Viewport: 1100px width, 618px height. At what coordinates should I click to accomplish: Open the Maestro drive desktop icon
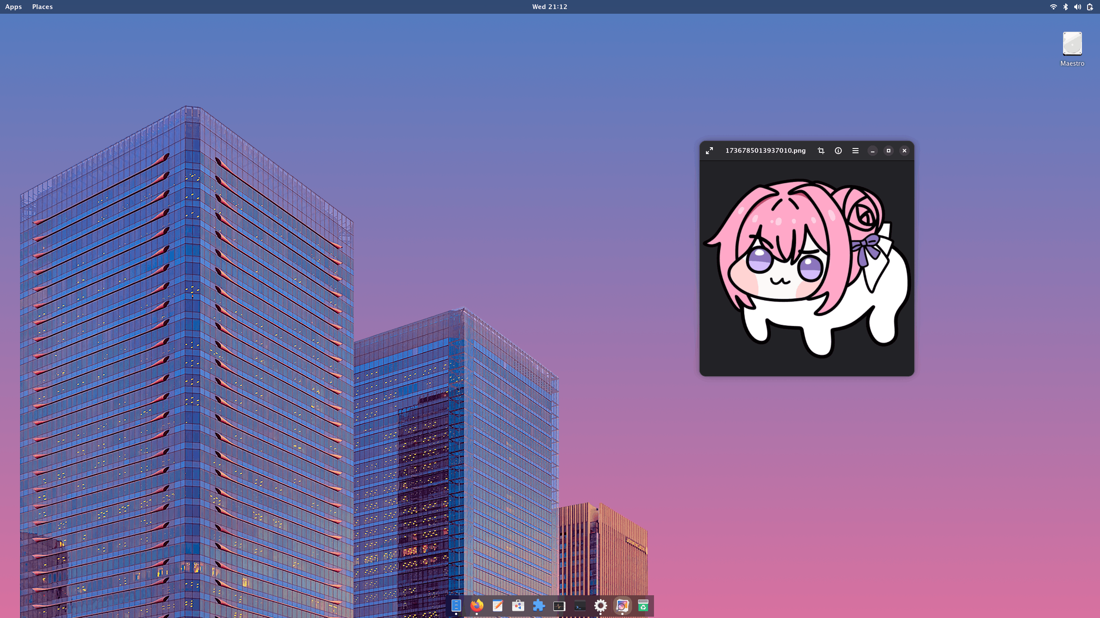coord(1072,45)
